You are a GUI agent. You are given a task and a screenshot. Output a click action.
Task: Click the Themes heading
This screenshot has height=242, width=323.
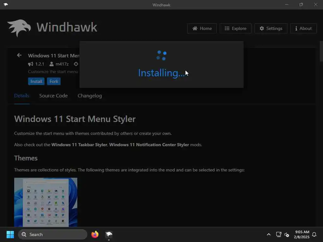click(26, 158)
